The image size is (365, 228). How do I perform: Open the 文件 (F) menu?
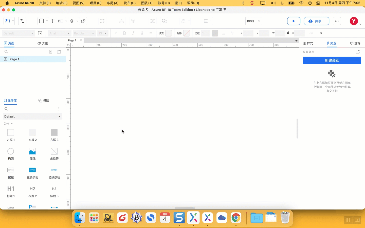pyautogui.click(x=45, y=3)
